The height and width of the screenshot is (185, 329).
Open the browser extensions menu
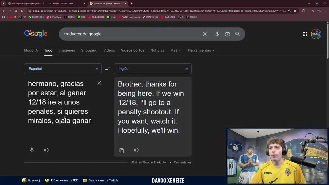click(304, 11)
